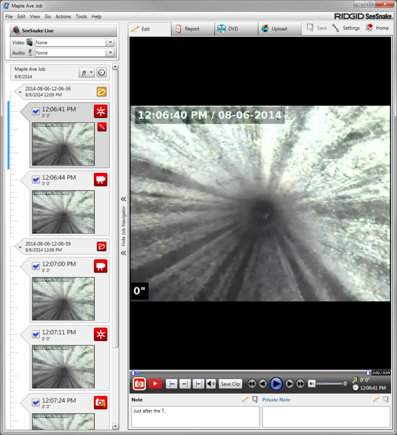Select the Edit tab with the pencil
The width and height of the screenshot is (397, 435).
[x=149, y=29]
